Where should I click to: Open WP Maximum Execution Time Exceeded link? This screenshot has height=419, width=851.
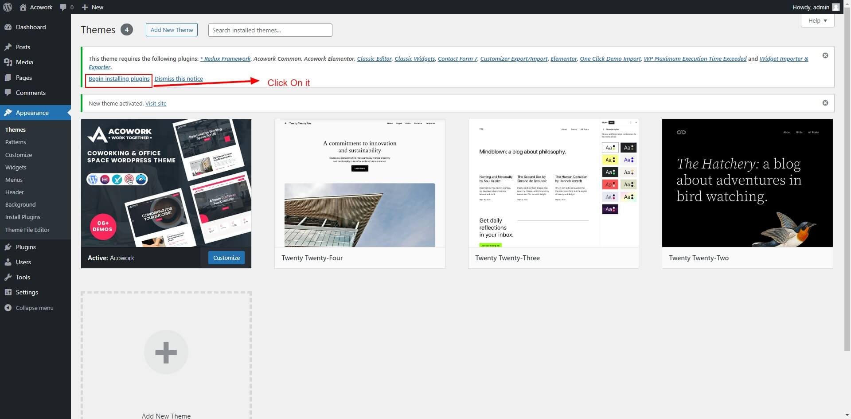coord(695,59)
